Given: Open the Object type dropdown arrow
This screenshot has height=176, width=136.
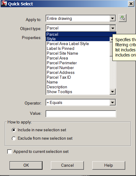Looking at the screenshot, I should pyautogui.click(x=113, y=28).
